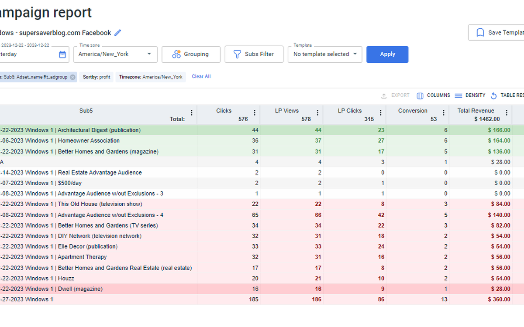
Task: Click the 185 clicks cell
Action: click(x=253, y=300)
